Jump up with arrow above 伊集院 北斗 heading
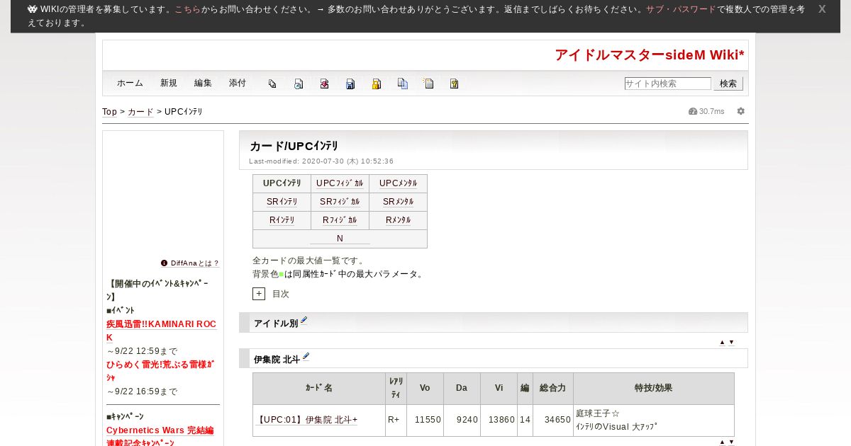851x446 pixels. [722, 342]
